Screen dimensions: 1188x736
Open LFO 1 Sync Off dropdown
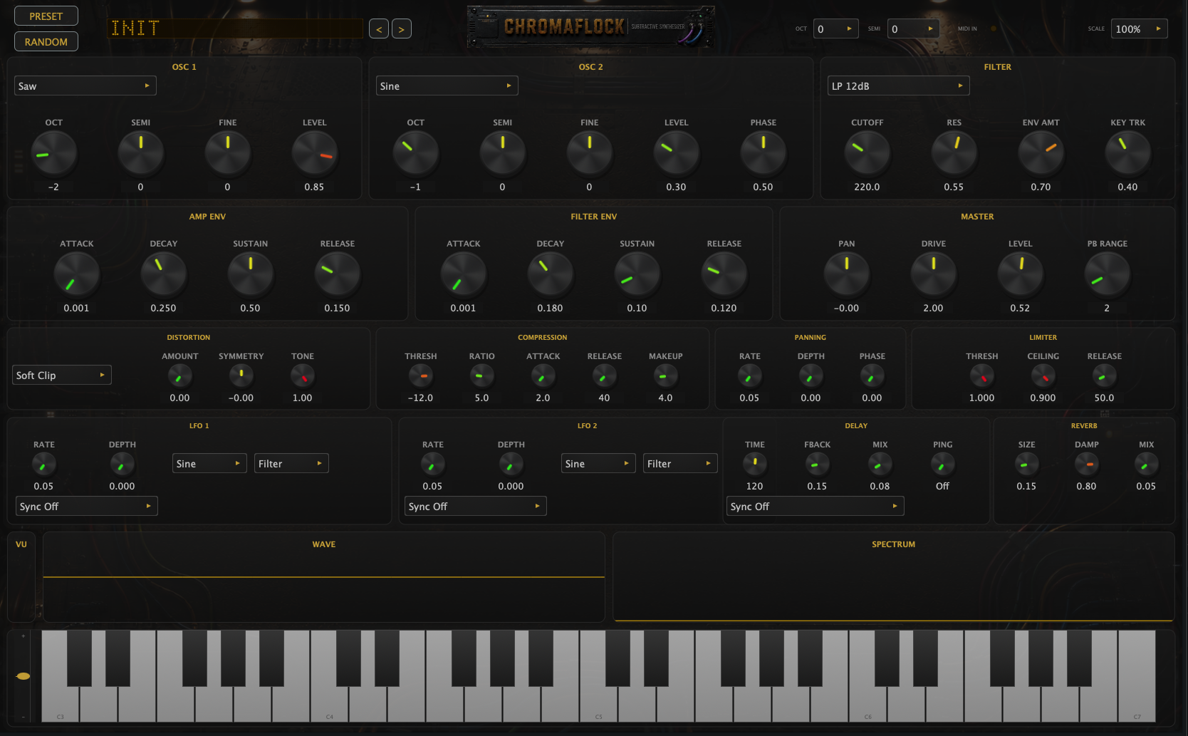[86, 506]
